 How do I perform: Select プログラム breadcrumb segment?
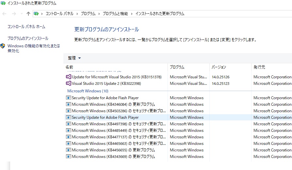88,14
